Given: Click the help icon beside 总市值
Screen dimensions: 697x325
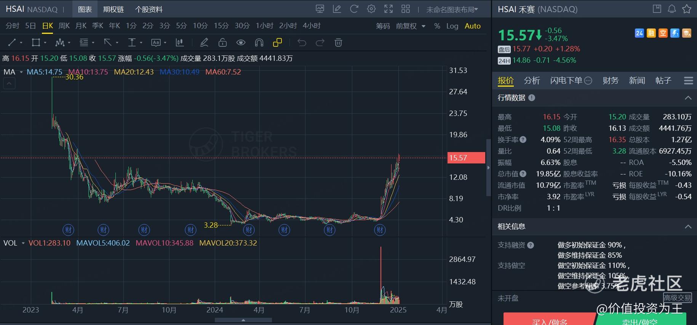Looking at the screenshot, I should click(523, 174).
